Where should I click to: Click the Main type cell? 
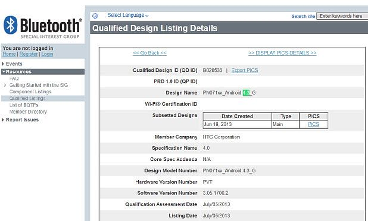286,124
